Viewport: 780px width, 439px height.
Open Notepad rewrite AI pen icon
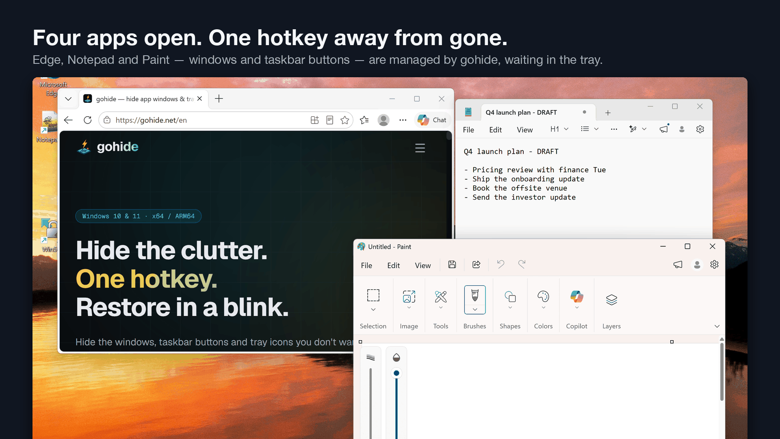633,129
